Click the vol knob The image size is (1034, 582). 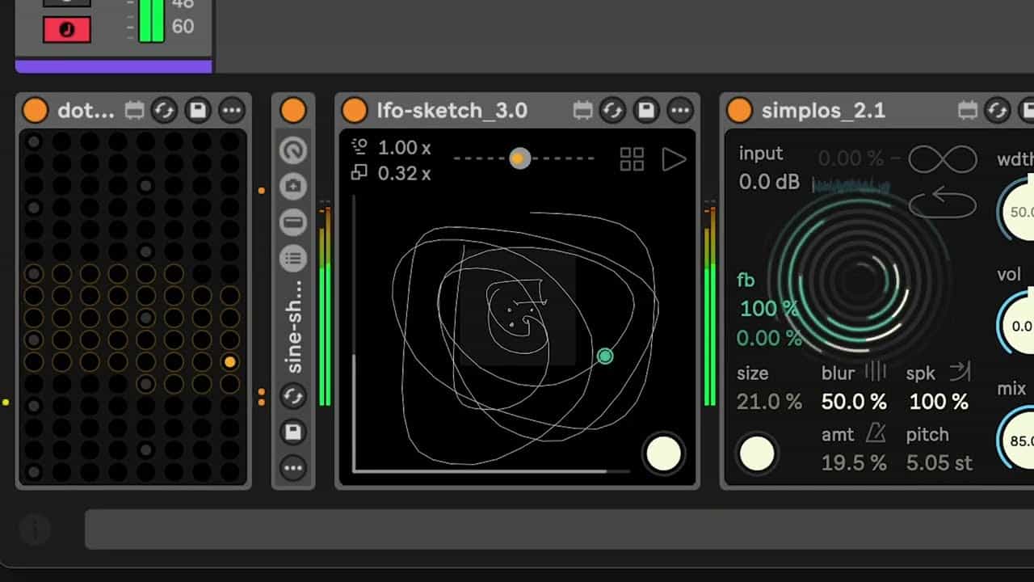pos(1018,325)
